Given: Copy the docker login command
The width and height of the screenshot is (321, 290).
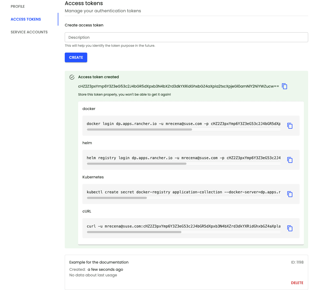Looking at the screenshot, I should click(290, 126).
